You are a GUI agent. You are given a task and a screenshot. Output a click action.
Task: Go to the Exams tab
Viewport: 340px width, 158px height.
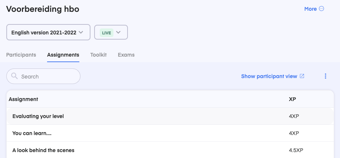[126, 55]
